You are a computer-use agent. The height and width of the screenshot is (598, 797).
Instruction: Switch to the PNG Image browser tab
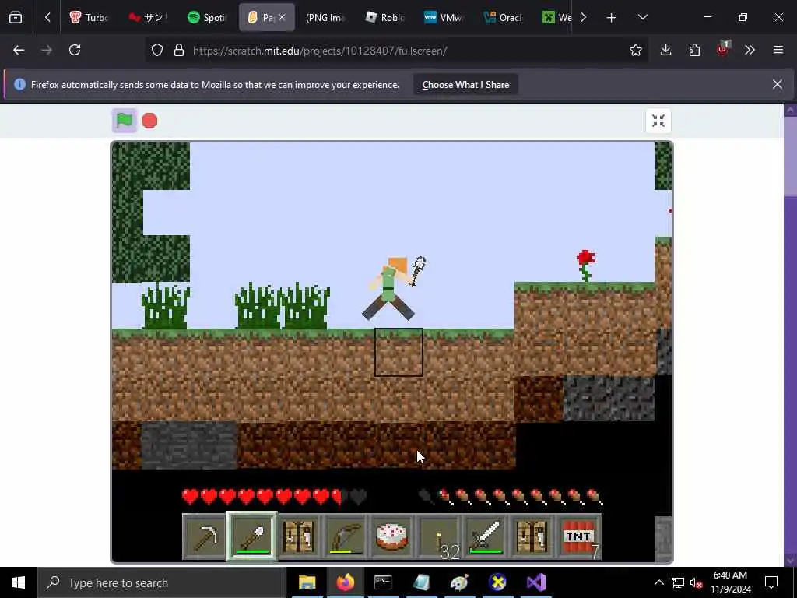pos(325,17)
